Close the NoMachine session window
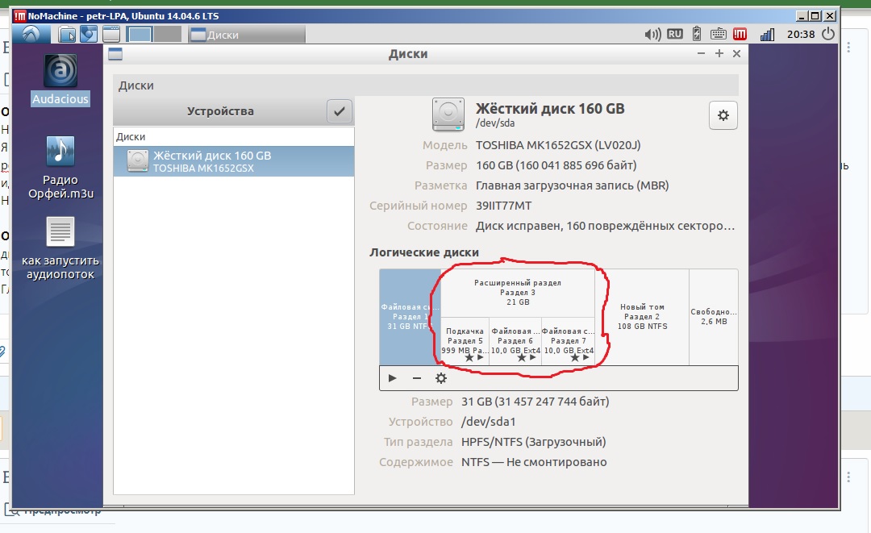 [x=830, y=16]
